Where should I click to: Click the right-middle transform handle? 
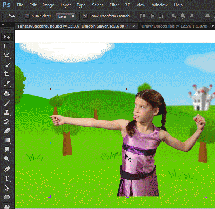pyautogui.click(x=206, y=143)
